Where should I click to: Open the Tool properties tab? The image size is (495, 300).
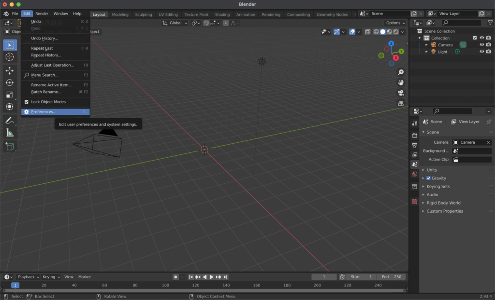tap(414, 123)
